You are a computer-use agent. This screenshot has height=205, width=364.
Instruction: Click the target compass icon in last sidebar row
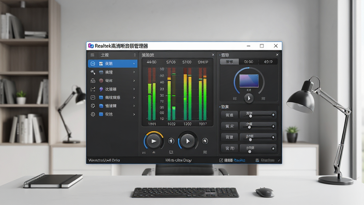[93, 114]
